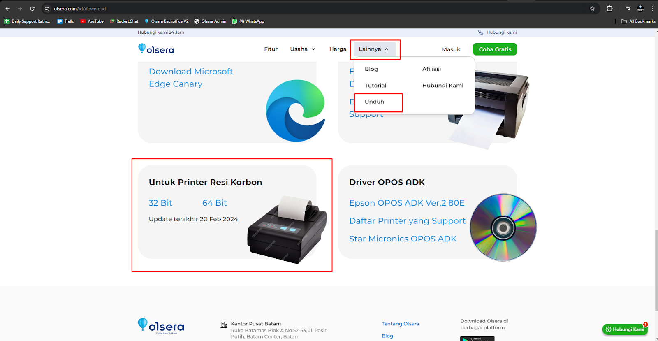Click the Coba Gratis button
This screenshot has height=341, width=658.
tap(495, 49)
